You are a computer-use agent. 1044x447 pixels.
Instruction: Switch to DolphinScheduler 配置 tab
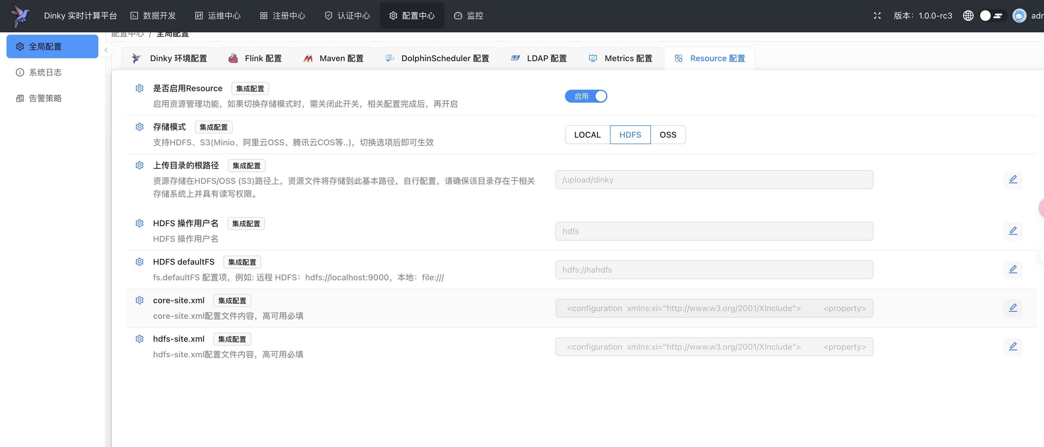(437, 58)
